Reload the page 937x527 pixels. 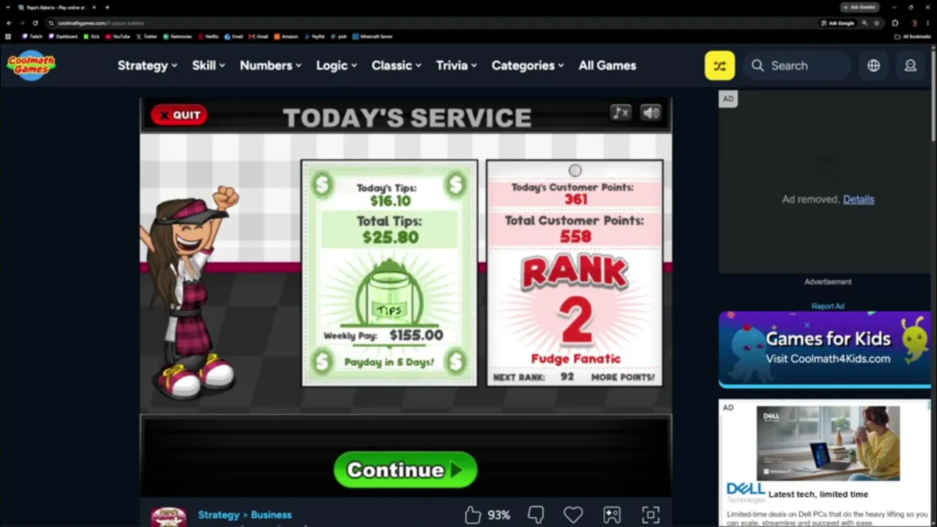(x=35, y=23)
